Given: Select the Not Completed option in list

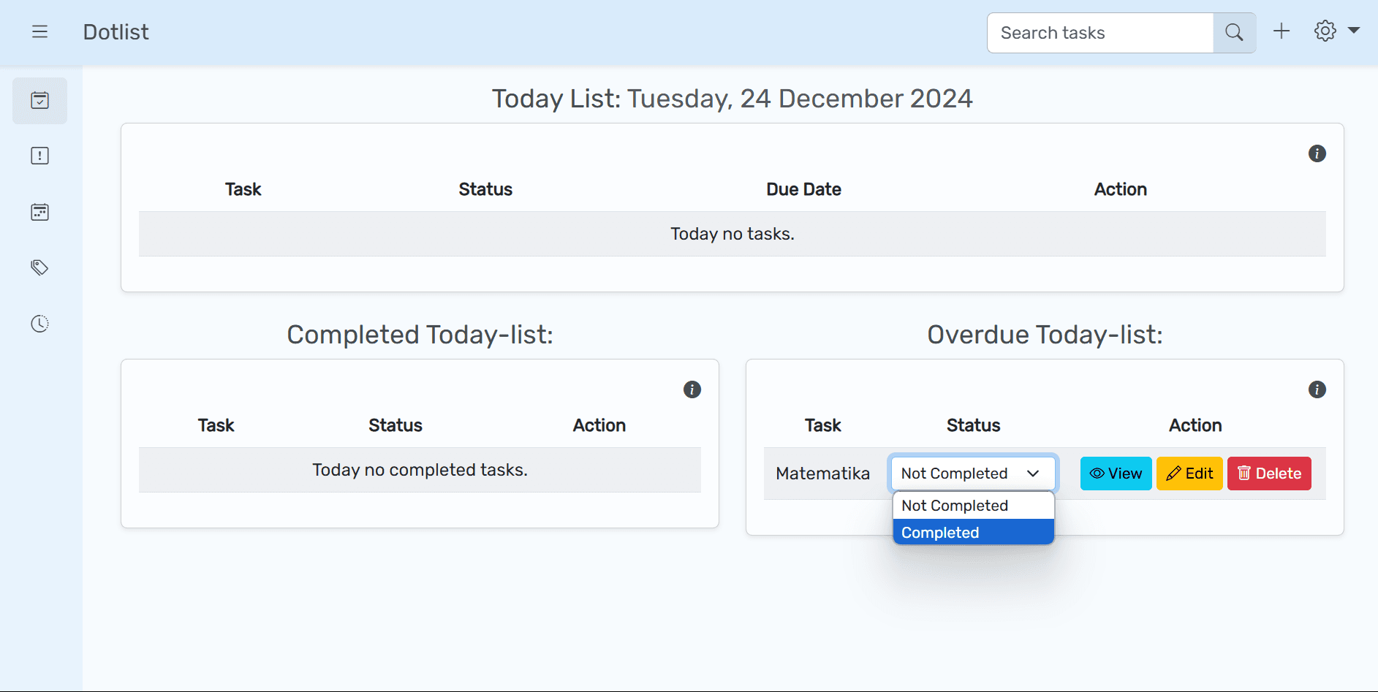Looking at the screenshot, I should point(973,506).
